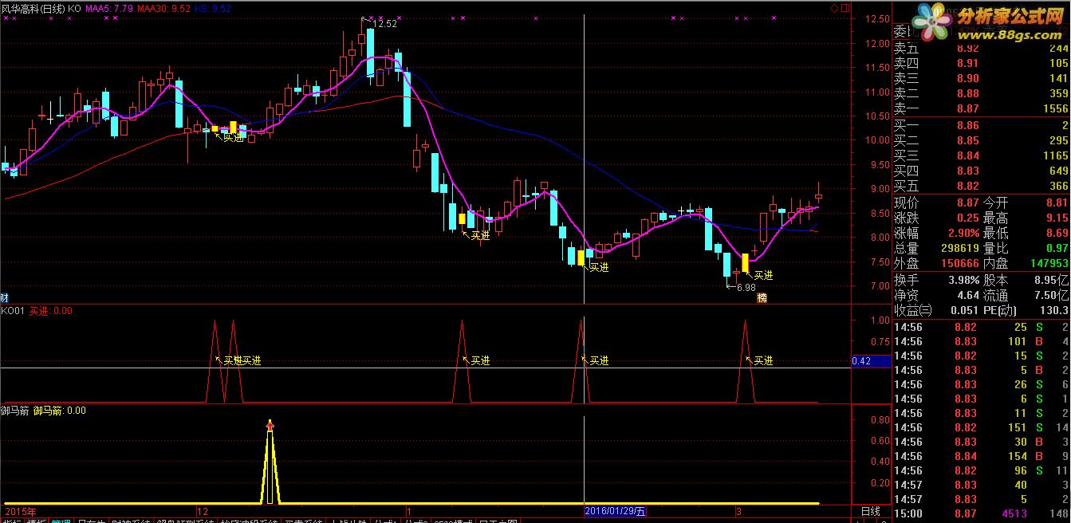
Task: Click the 15:00 trade row with 4513 volume
Action: tap(980, 513)
